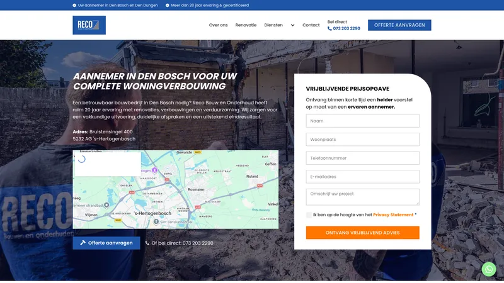504x283 pixels.
Task: Navigate to the Contact page
Action: coord(311,25)
